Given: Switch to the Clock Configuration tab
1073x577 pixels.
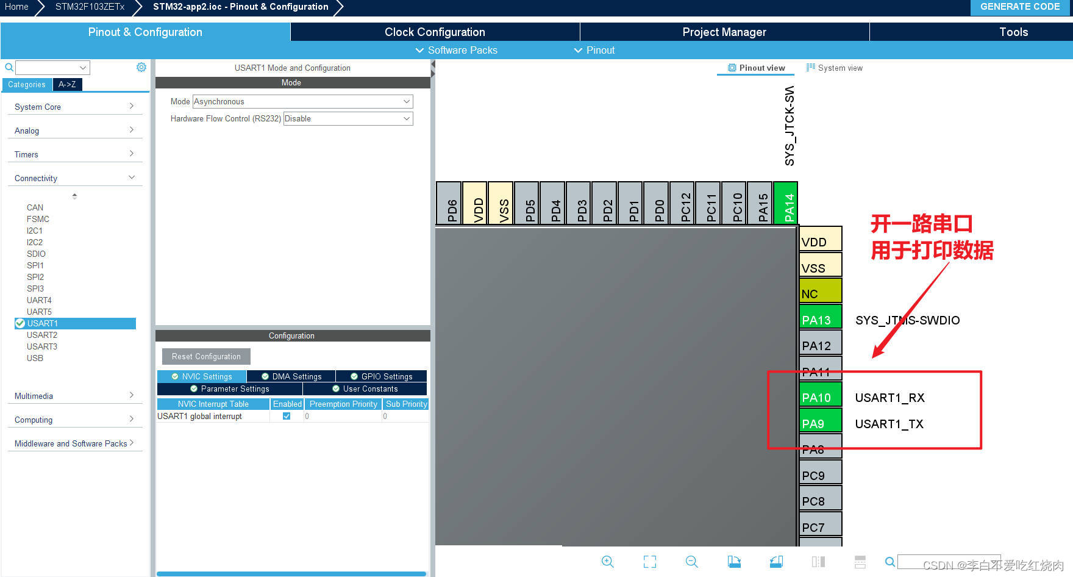Looking at the screenshot, I should tap(434, 32).
